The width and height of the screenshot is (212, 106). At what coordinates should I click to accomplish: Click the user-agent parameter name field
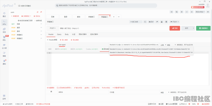click(83, 45)
